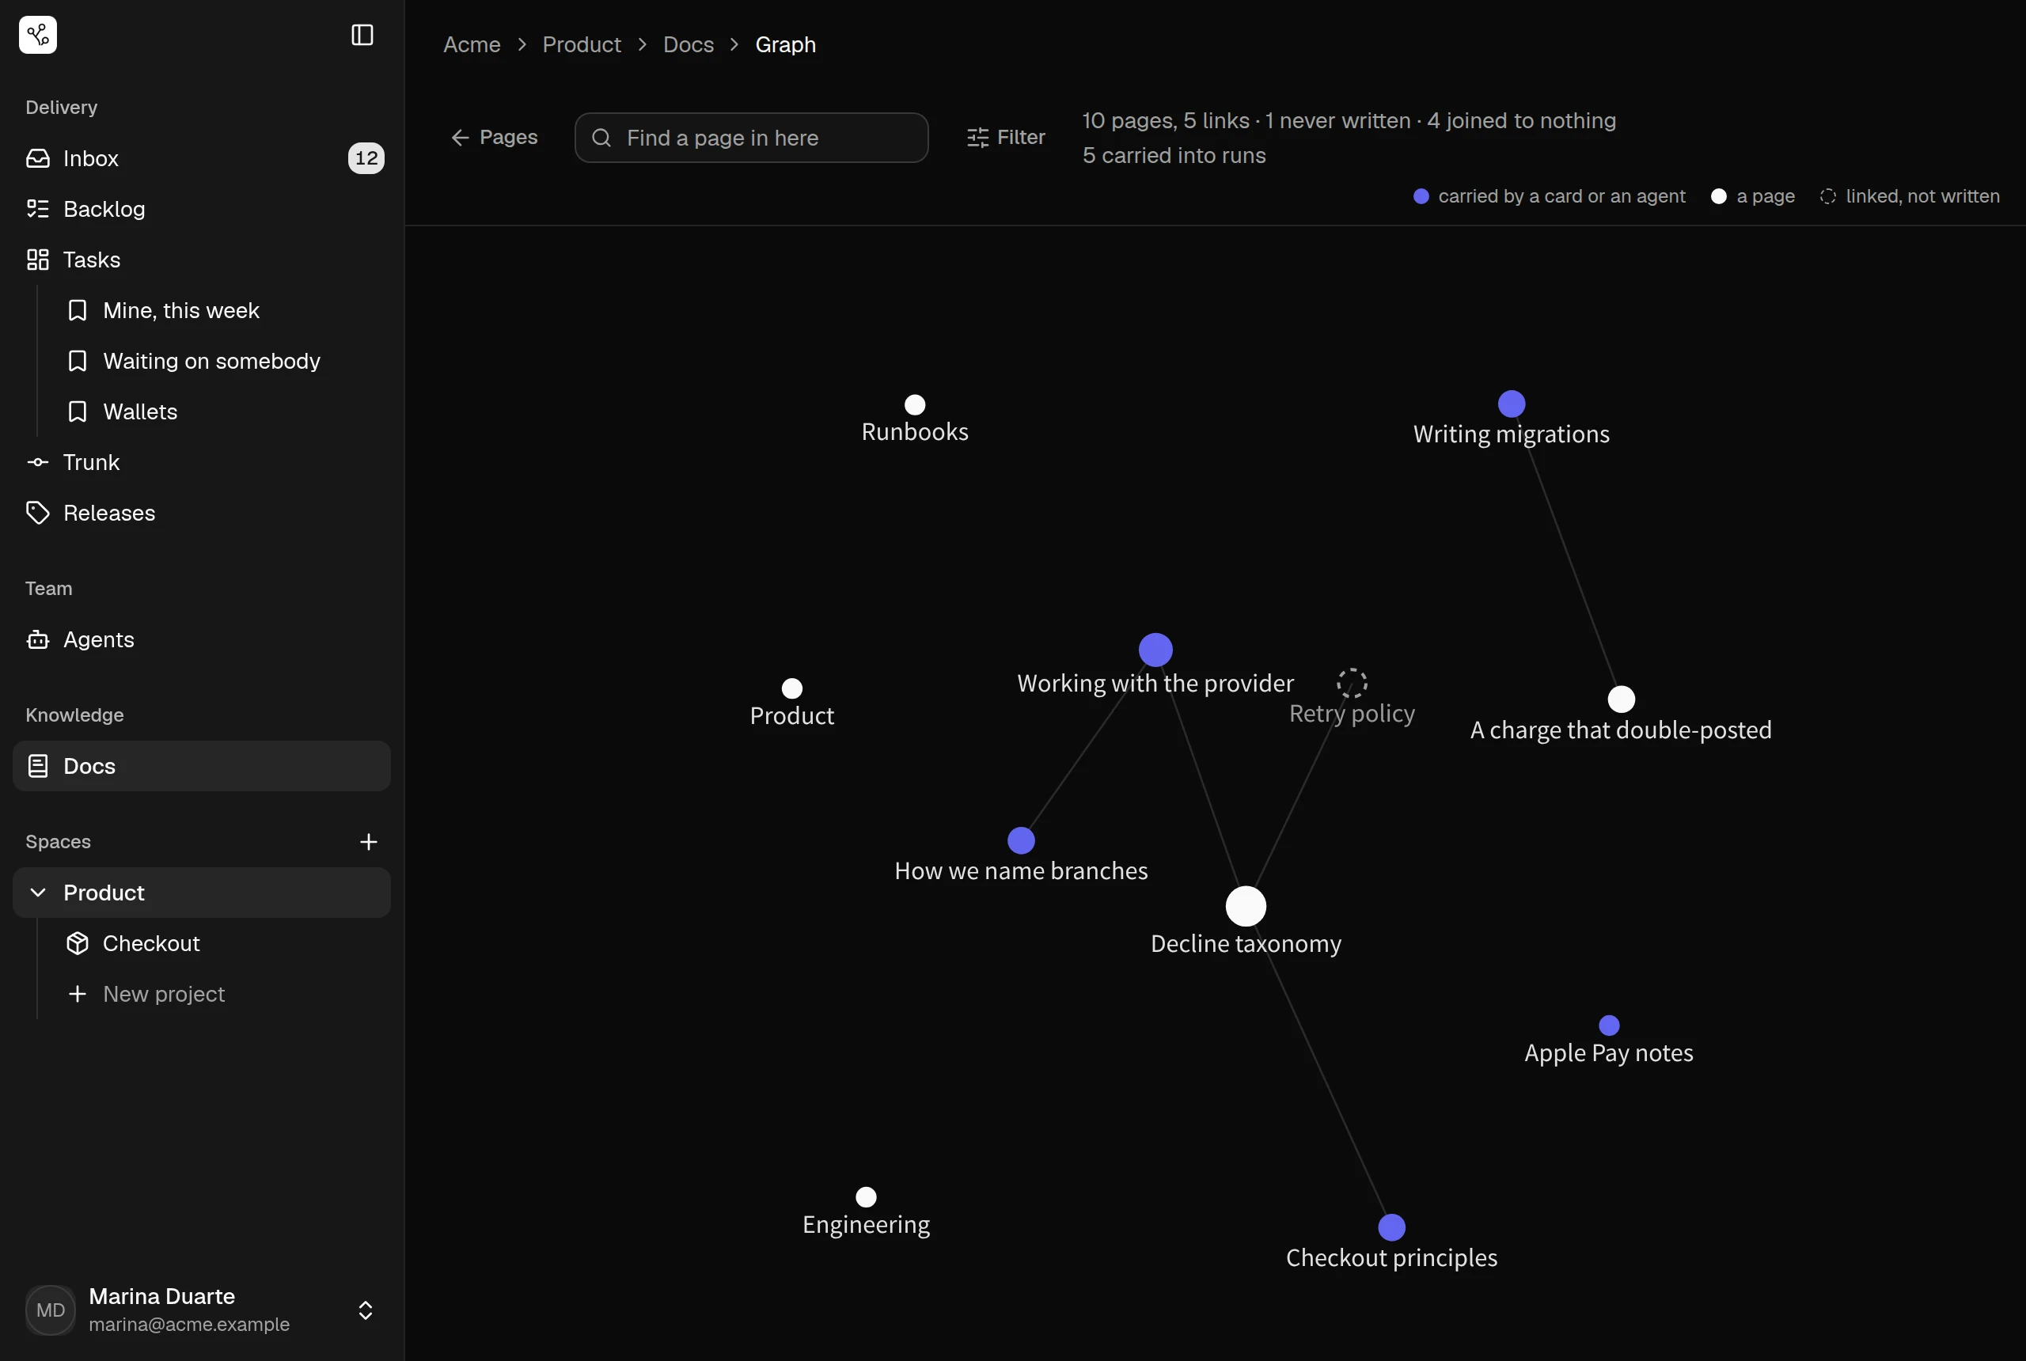Go to Acme breadcrumb
Screen dimensions: 2026x1361
point(472,44)
